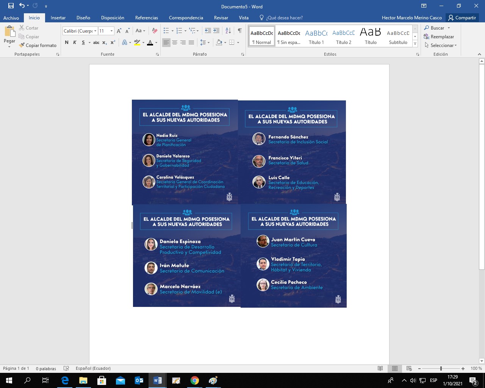Viewport: 485px width, 388px height.
Task: Click the Bullets list icon
Action: (166, 31)
